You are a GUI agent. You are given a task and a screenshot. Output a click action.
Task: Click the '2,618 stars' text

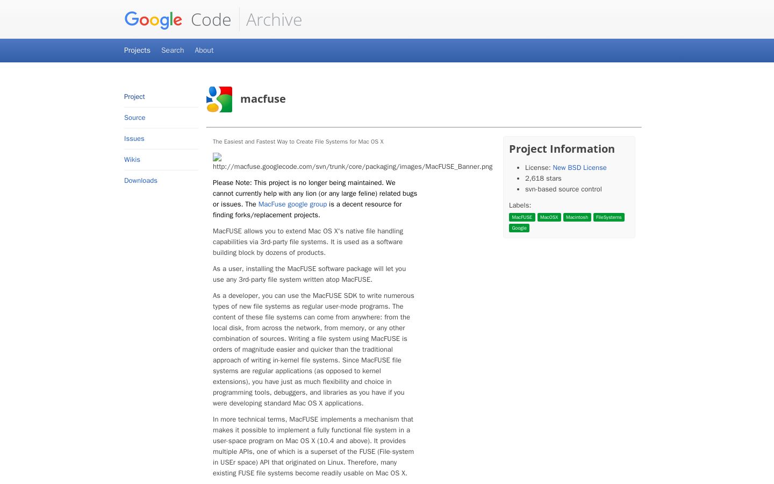click(543, 179)
